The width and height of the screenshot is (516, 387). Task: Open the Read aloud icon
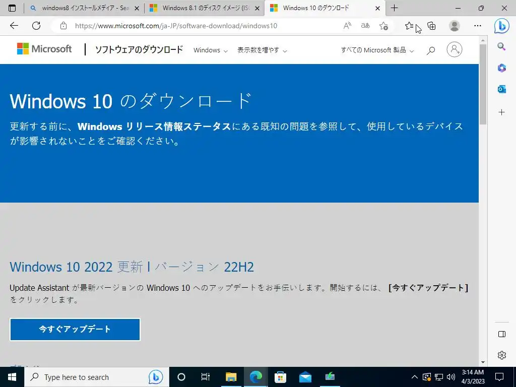347,26
